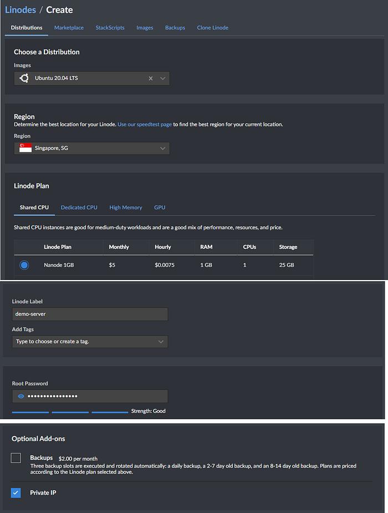Enable the Backups add-on checkbox
Image resolution: width=388 pixels, height=513 pixels.
[x=16, y=458]
